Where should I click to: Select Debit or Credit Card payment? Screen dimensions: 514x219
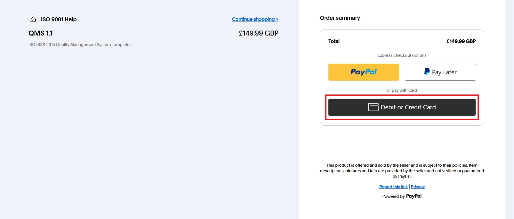(x=402, y=107)
